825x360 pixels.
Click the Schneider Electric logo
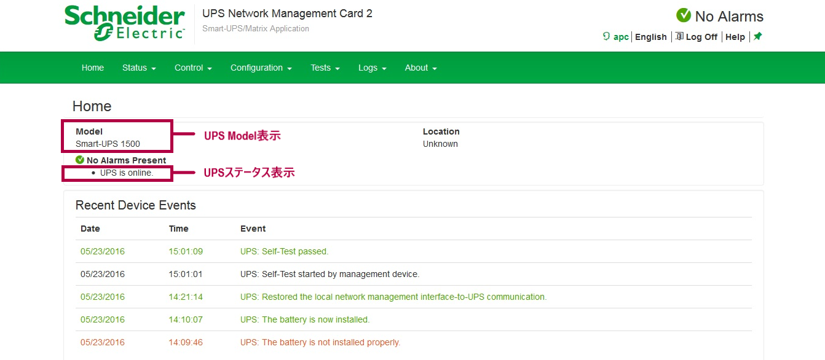(125, 23)
